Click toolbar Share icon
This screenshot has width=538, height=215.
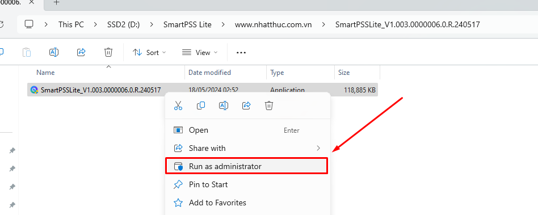pyautogui.click(x=81, y=52)
